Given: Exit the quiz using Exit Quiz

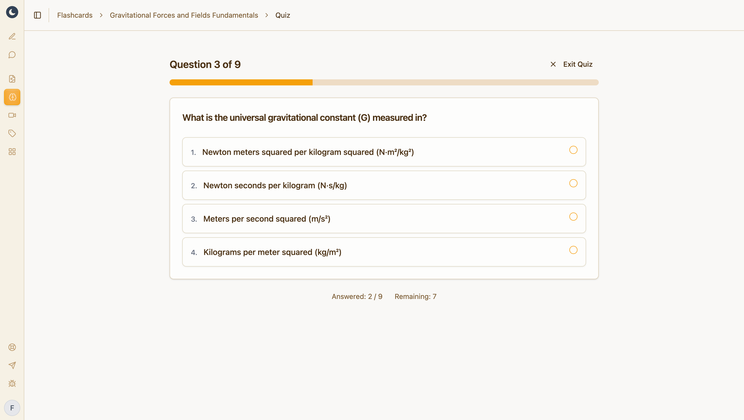Looking at the screenshot, I should (x=577, y=64).
